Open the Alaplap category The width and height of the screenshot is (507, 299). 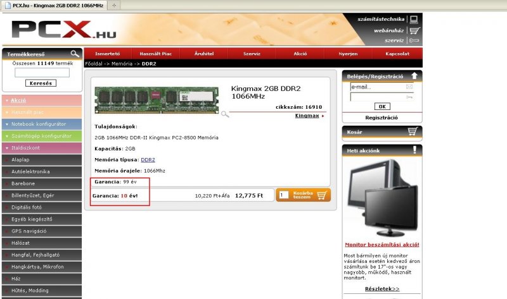click(x=42, y=160)
